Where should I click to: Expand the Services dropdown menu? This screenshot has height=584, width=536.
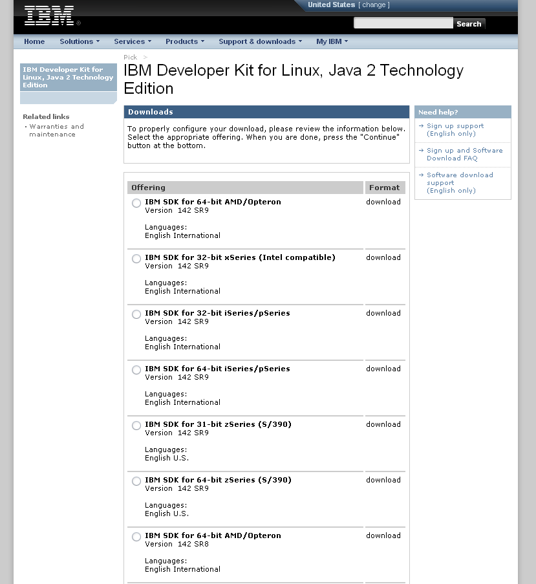[x=133, y=41]
